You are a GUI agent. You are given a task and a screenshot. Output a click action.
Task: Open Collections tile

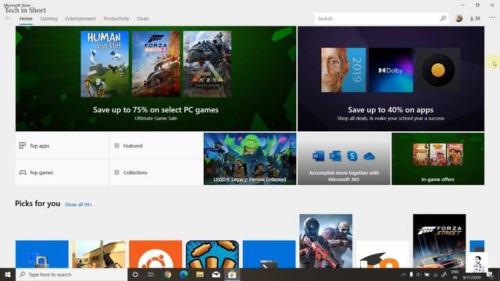pos(156,173)
